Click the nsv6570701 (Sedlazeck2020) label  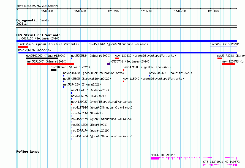coord(128,61)
